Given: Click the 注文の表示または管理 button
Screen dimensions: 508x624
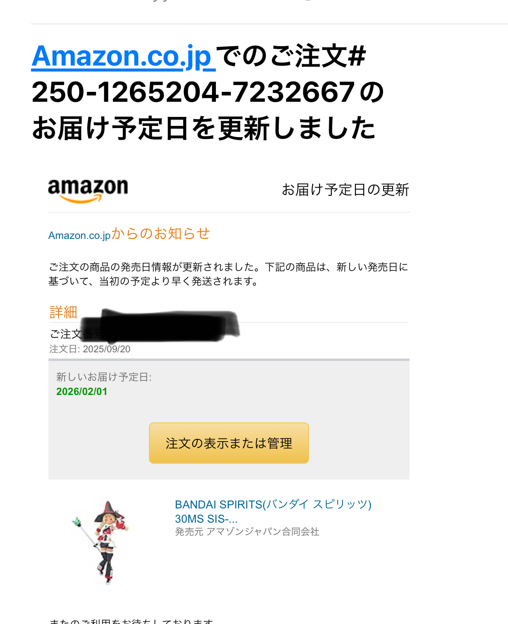Looking at the screenshot, I should pyautogui.click(x=229, y=443).
